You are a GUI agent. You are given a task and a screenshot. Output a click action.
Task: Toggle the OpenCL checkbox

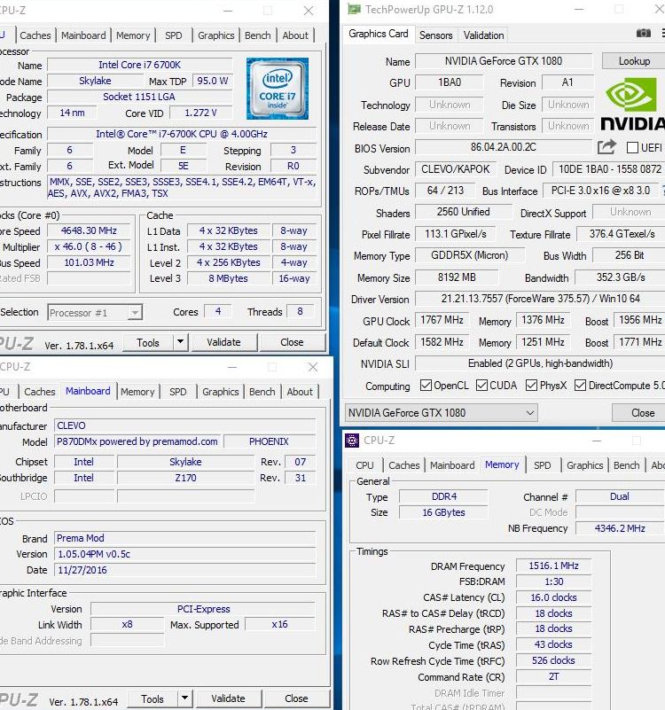[x=426, y=386]
